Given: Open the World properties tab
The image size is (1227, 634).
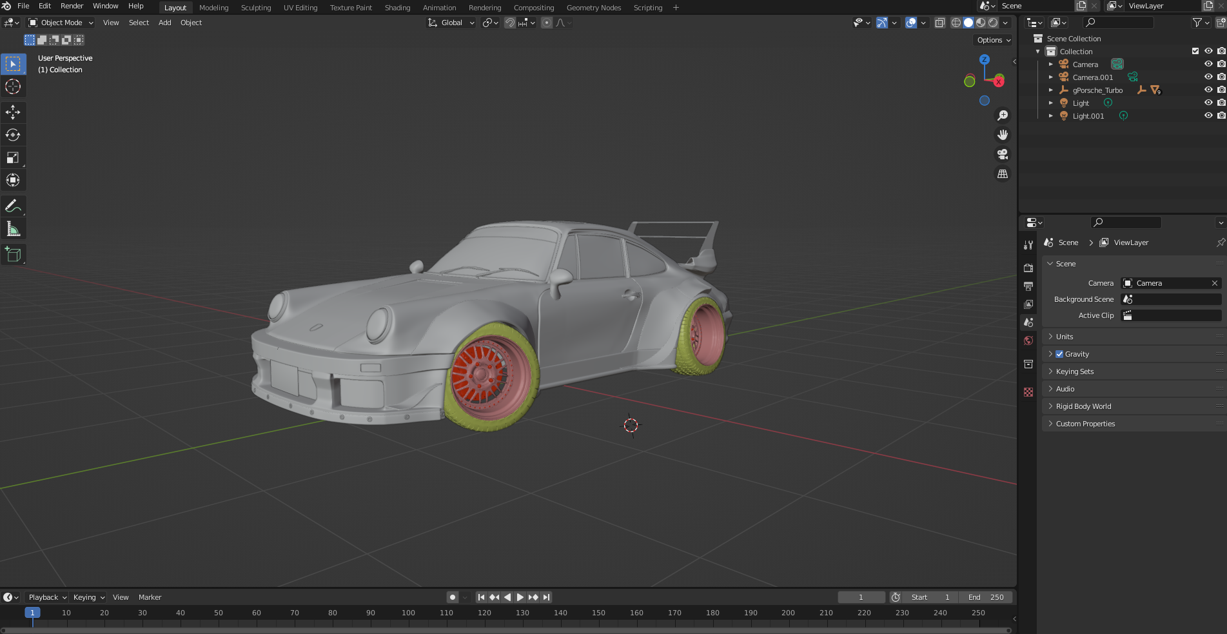Looking at the screenshot, I should click(1028, 341).
